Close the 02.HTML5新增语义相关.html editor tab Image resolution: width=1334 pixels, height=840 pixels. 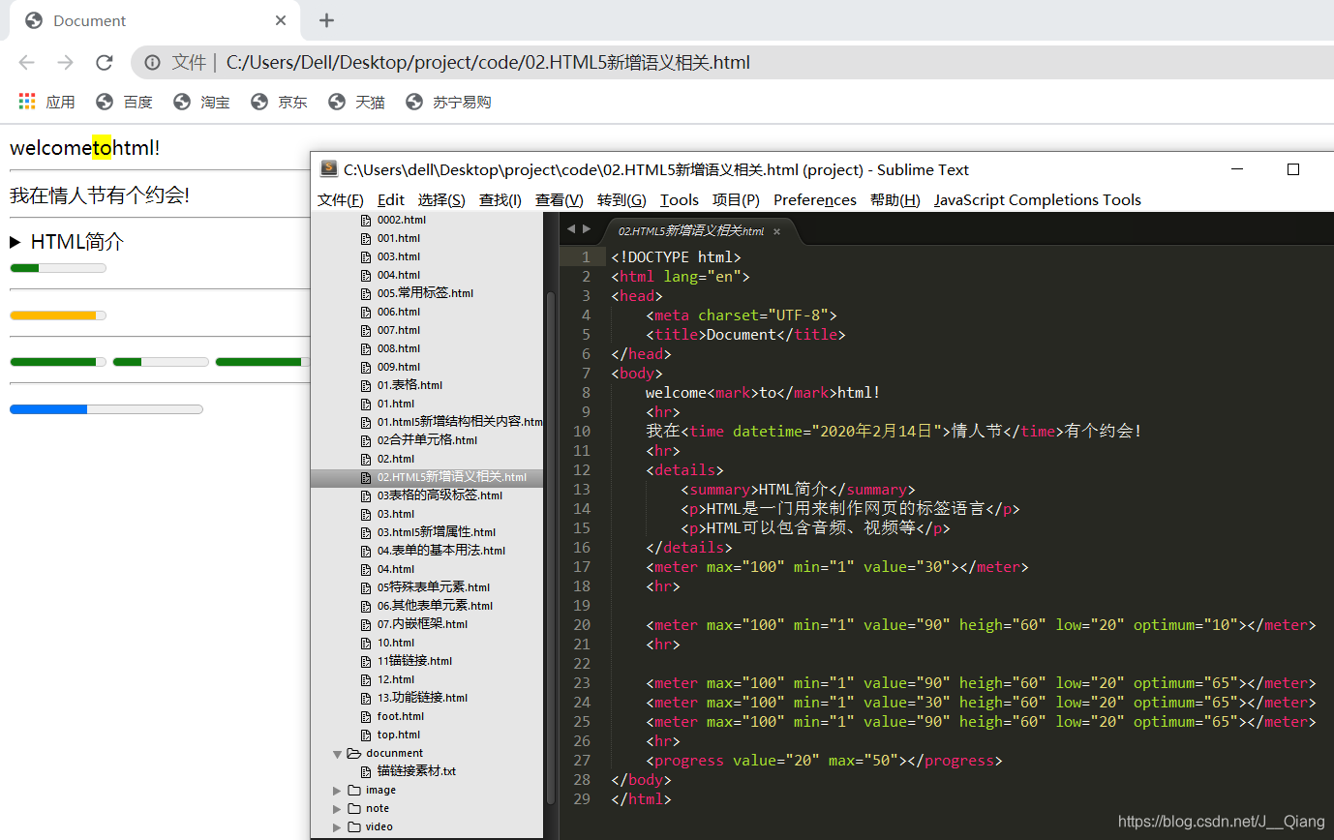(776, 231)
